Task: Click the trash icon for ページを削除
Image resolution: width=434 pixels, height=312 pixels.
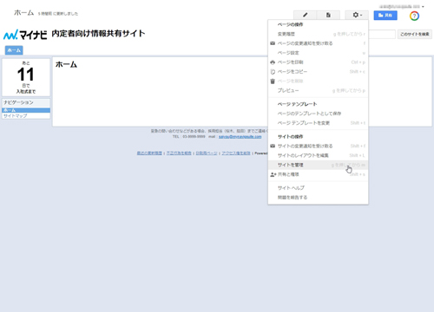Action: (273, 81)
